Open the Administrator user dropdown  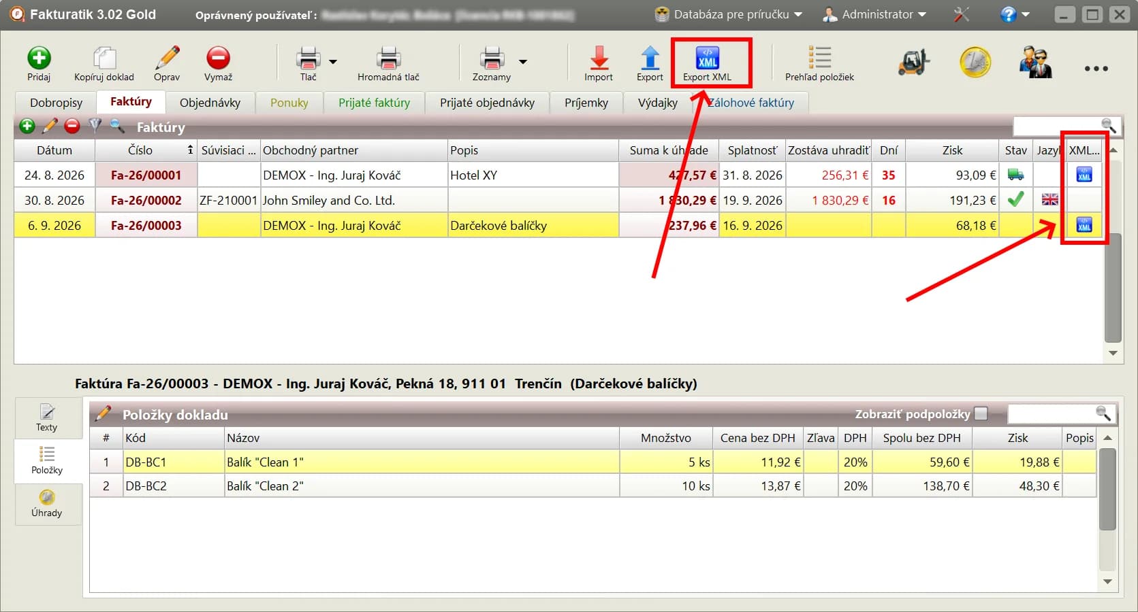click(874, 14)
